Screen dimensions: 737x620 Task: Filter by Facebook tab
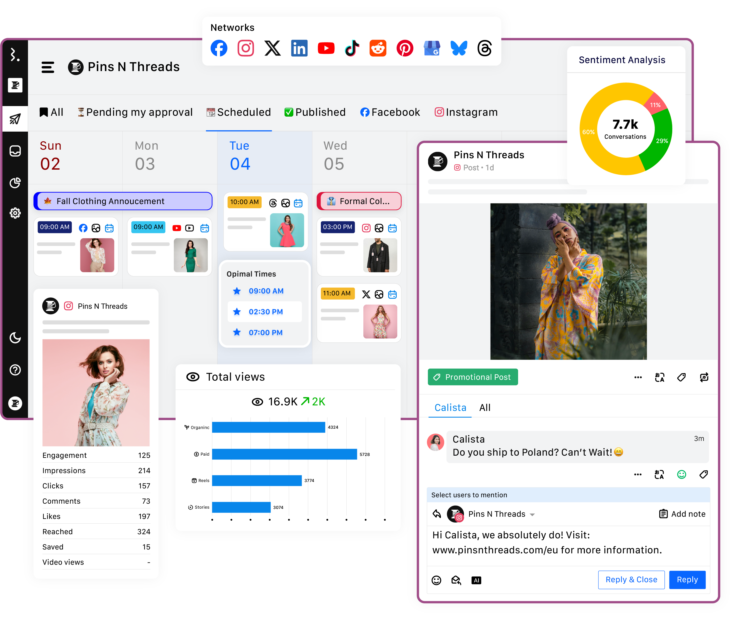coord(390,112)
